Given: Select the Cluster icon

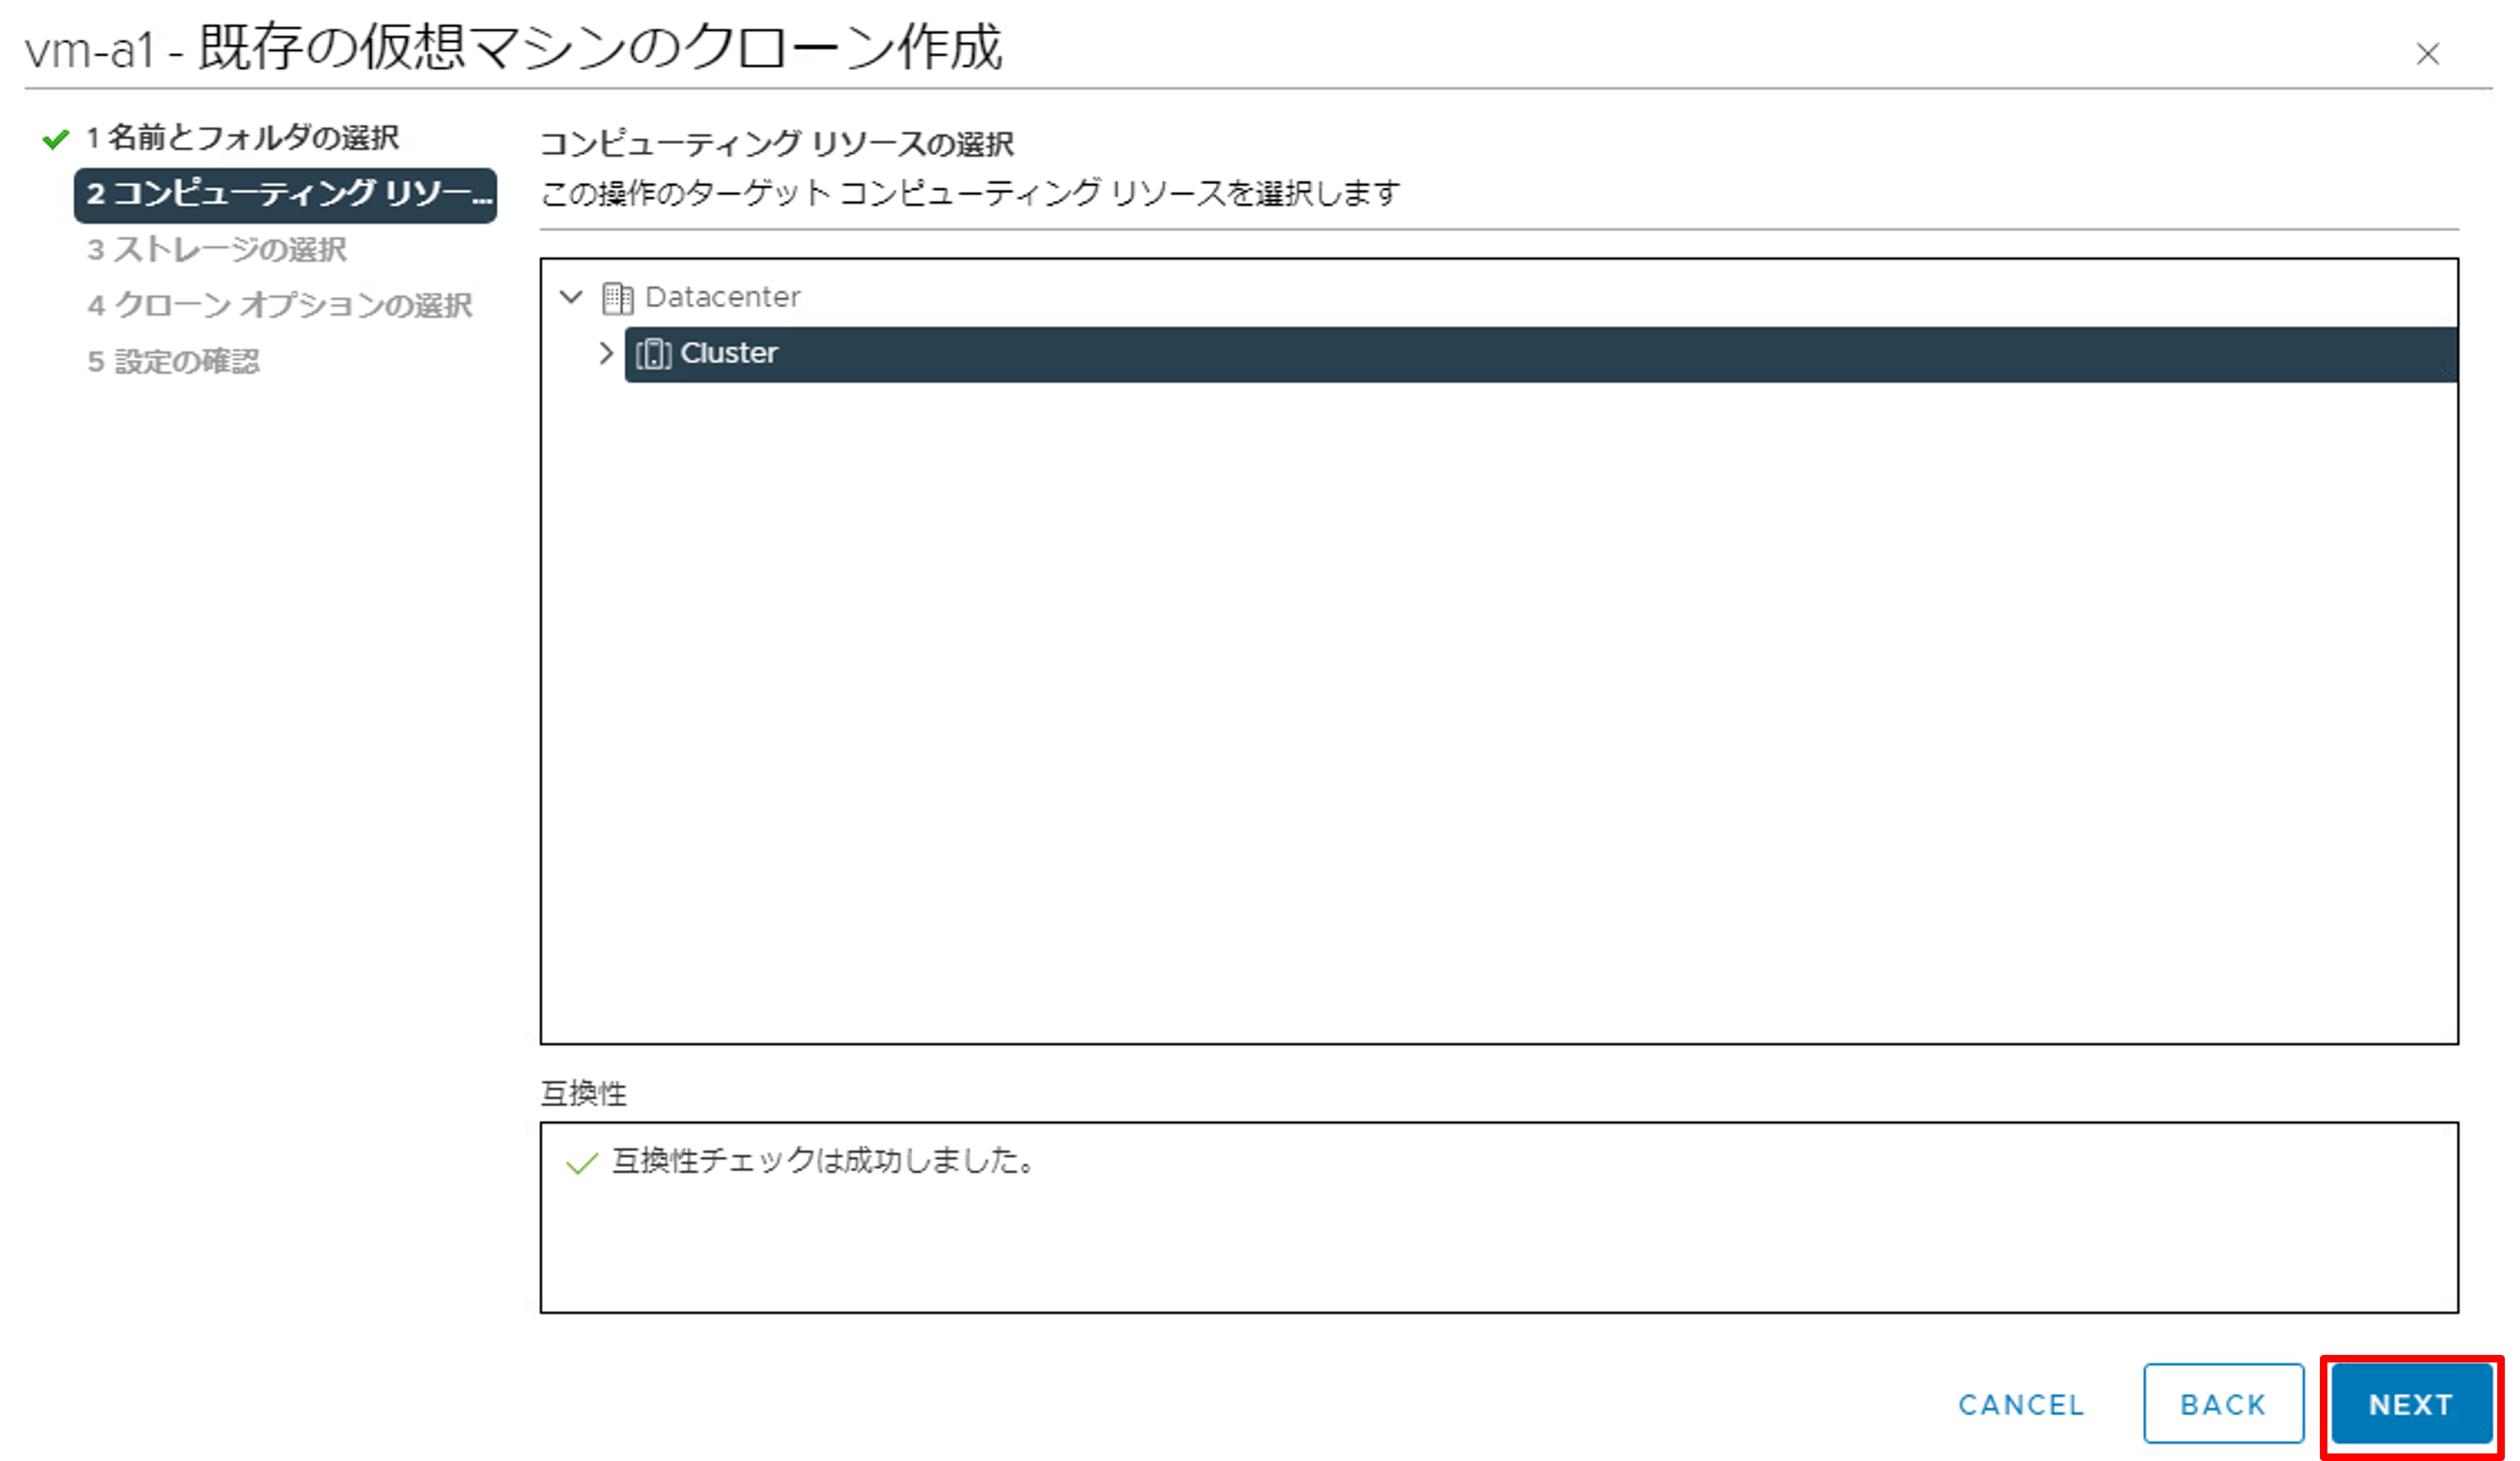Looking at the screenshot, I should tap(654, 354).
